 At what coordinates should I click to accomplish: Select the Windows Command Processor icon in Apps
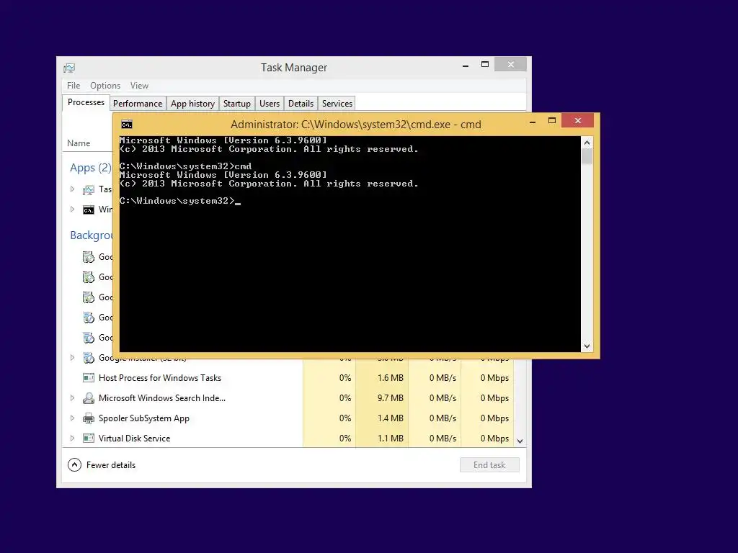tap(89, 210)
